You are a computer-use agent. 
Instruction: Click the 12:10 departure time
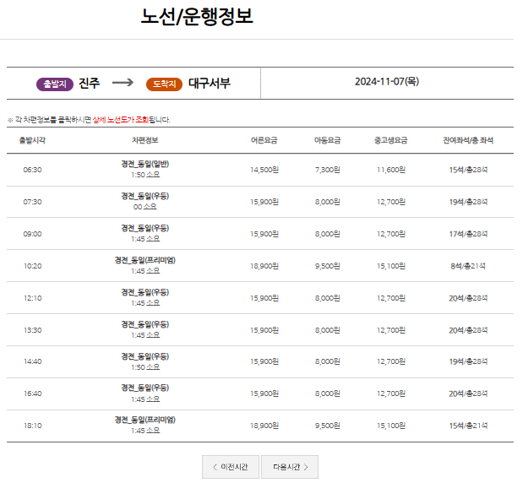tap(32, 298)
